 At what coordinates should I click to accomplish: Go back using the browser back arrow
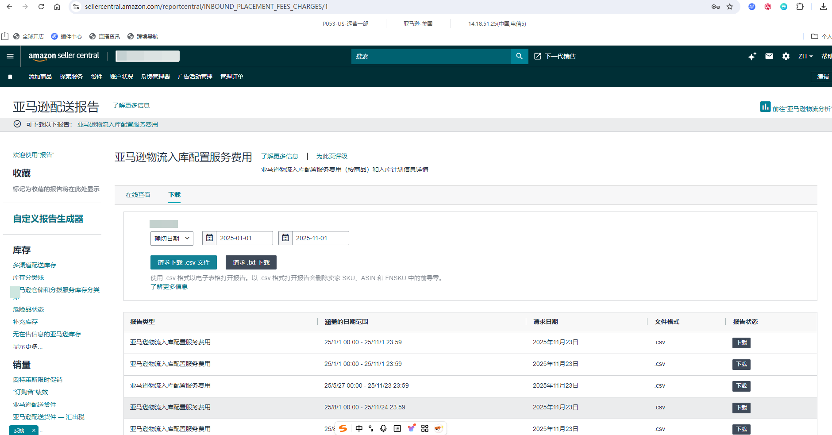tap(9, 7)
